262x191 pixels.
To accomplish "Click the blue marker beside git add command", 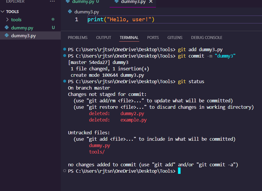I will point(65,49).
